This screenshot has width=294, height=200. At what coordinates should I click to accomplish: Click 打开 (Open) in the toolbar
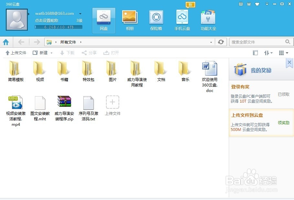pos(111,52)
